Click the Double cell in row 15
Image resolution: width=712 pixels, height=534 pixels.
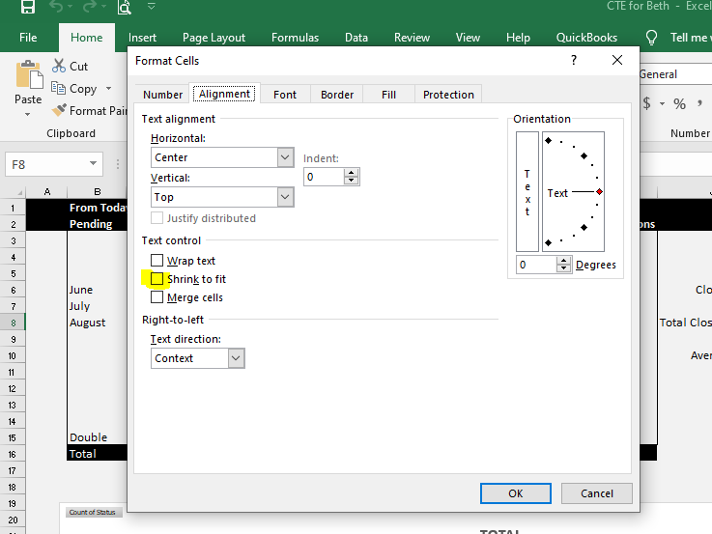[98, 437]
